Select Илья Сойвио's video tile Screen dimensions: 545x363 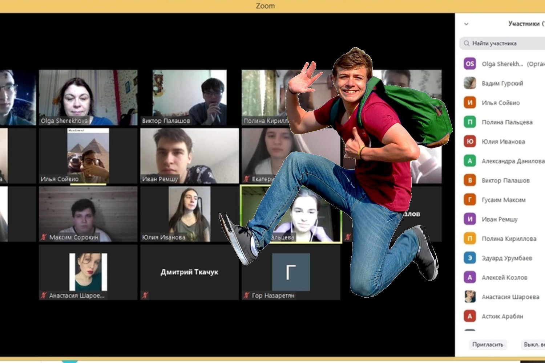coord(88,156)
